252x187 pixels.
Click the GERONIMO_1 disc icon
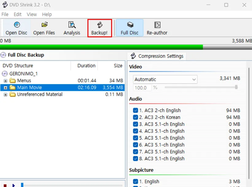5,74
